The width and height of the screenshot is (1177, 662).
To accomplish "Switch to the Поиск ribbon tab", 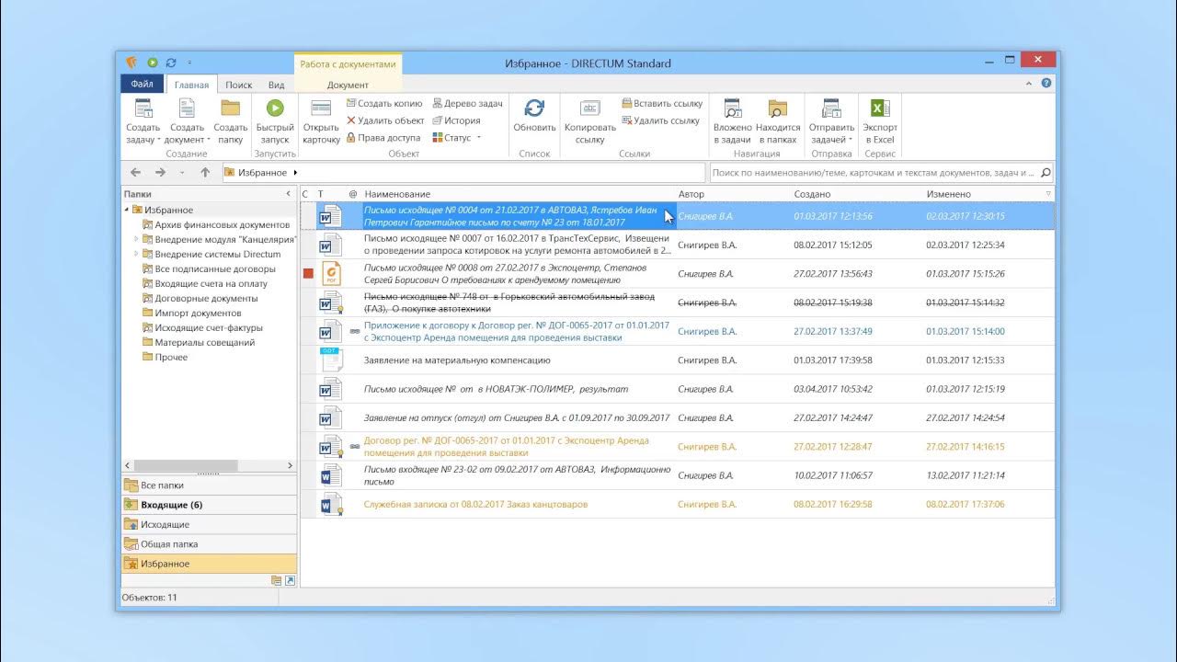I will pos(239,85).
